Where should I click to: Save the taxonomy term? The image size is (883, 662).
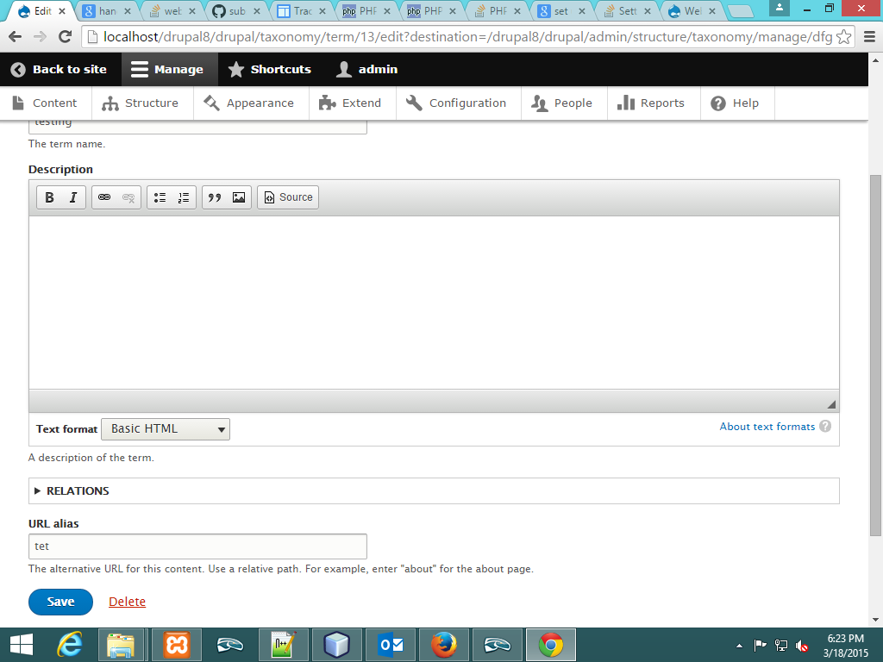(60, 602)
